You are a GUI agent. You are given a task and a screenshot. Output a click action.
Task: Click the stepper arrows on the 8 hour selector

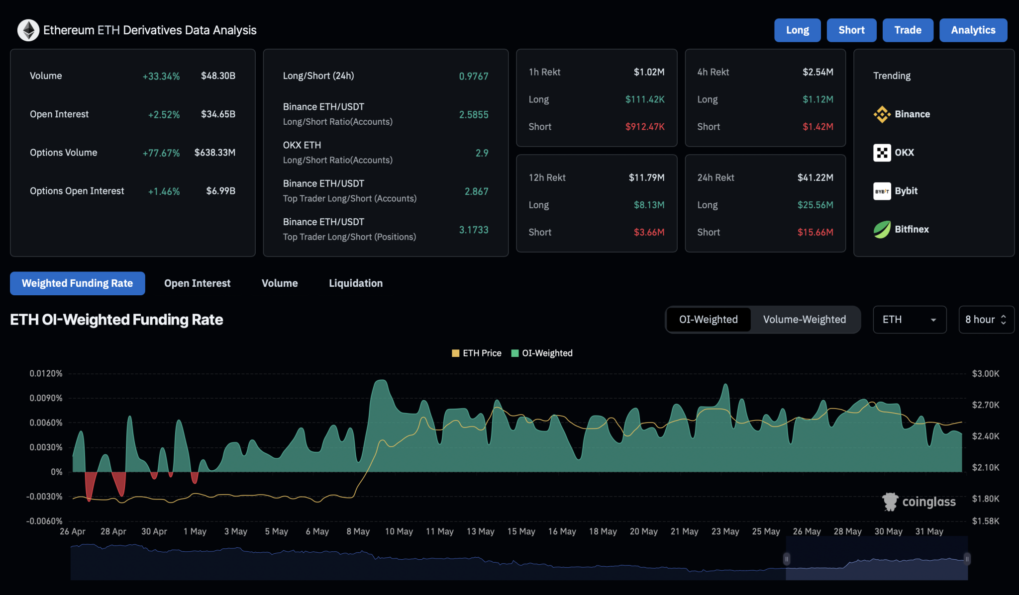[1003, 320]
